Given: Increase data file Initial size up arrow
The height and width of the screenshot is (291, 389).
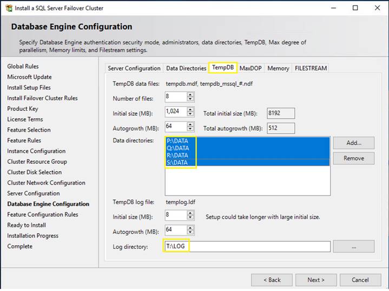Looking at the screenshot, I should pyautogui.click(x=190, y=110).
